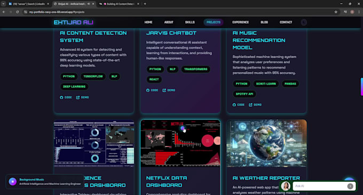Go to the Blog nav item
Screen dimensions: 363x195
pos(264,22)
